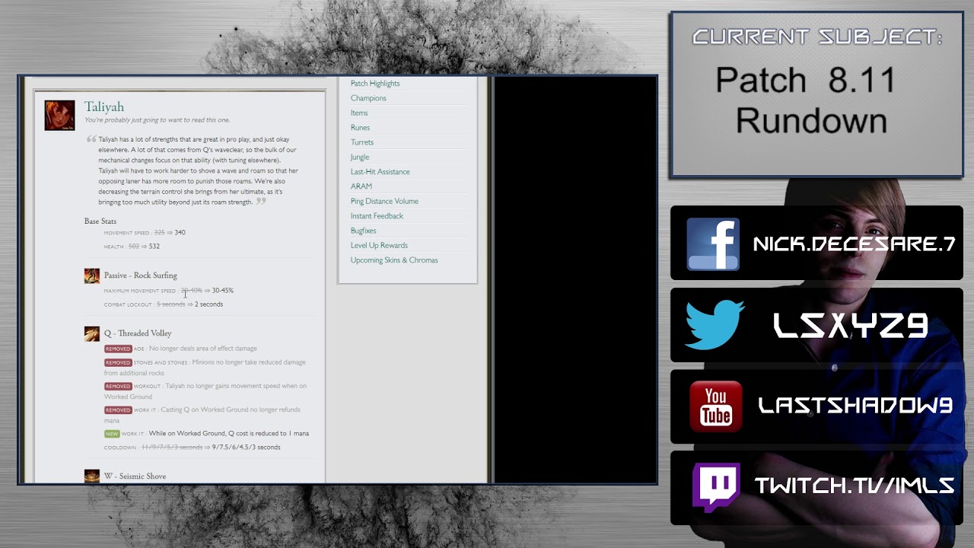This screenshot has width=974, height=548.
Task: Go to the Runes section
Action: [360, 128]
